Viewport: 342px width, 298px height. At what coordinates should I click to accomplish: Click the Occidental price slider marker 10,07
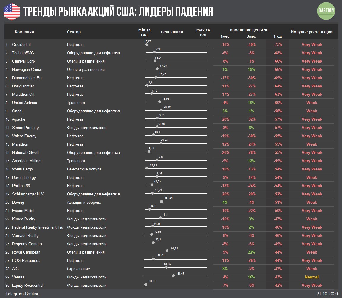click(147, 45)
